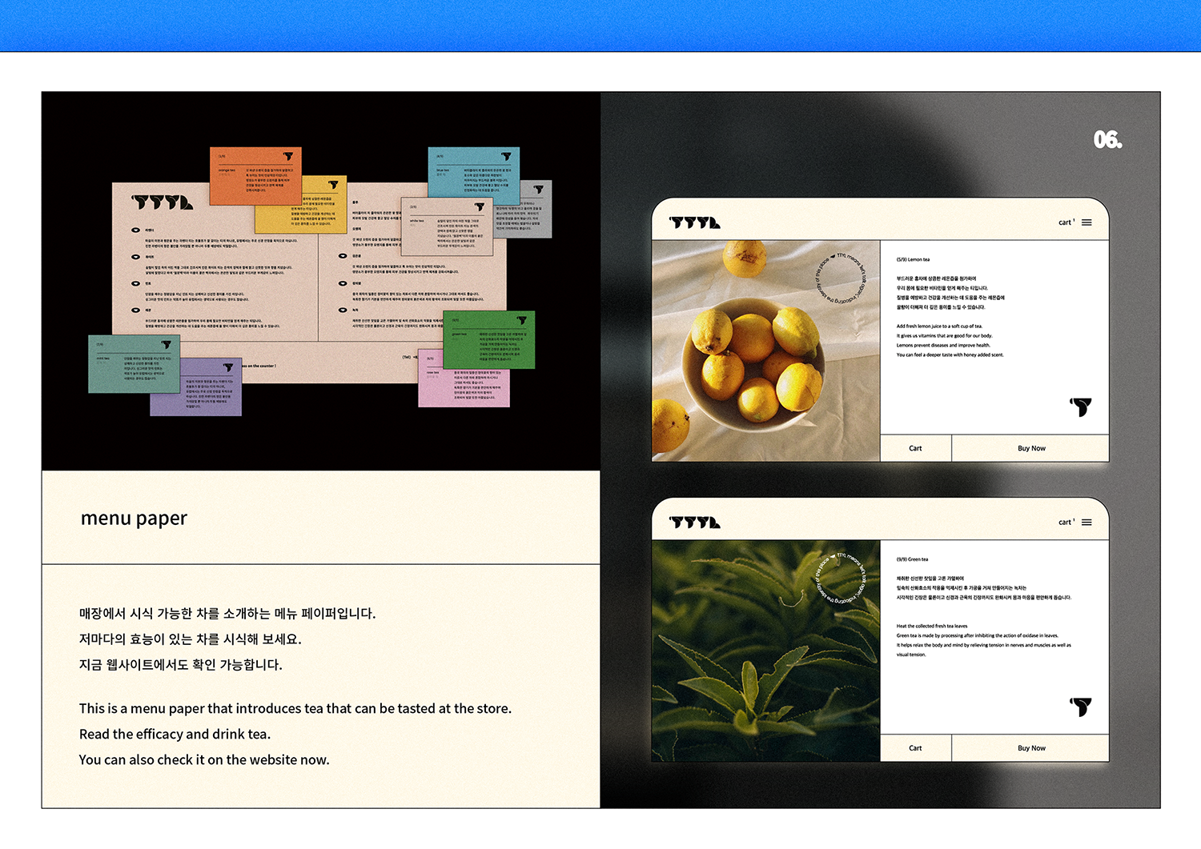The height and width of the screenshot is (849, 1201).
Task: Click T logo on the yellow card
Action: (333, 185)
